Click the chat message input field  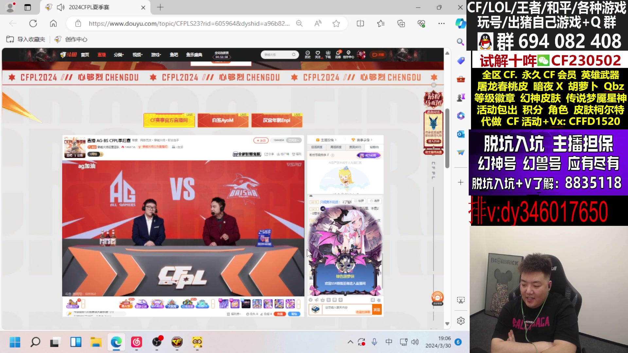pos(347,309)
